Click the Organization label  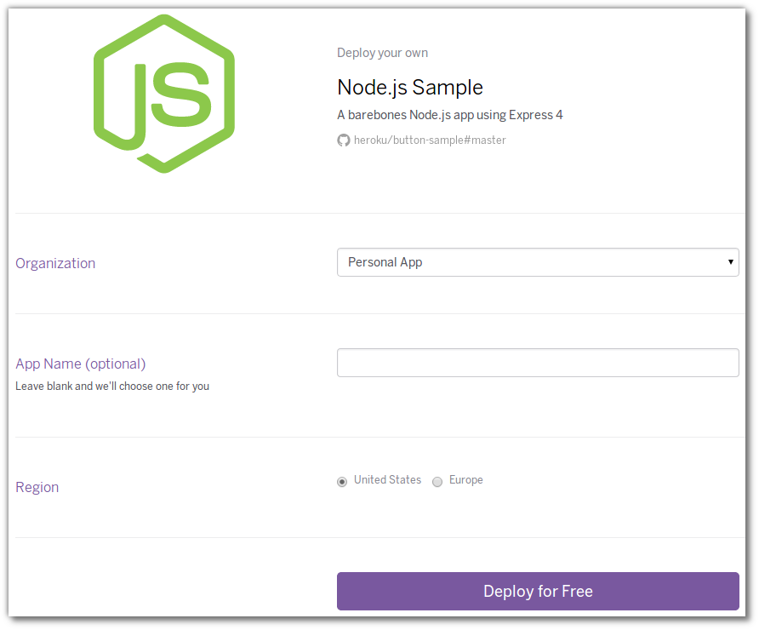[x=55, y=263]
